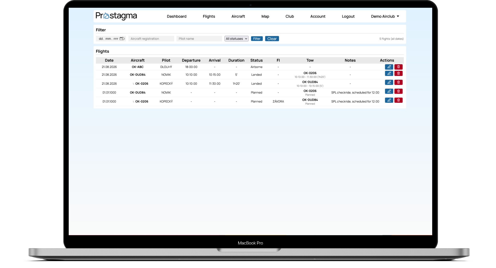Open the date picker calendar icon
Screen dimensions: 496x268
click(122, 39)
